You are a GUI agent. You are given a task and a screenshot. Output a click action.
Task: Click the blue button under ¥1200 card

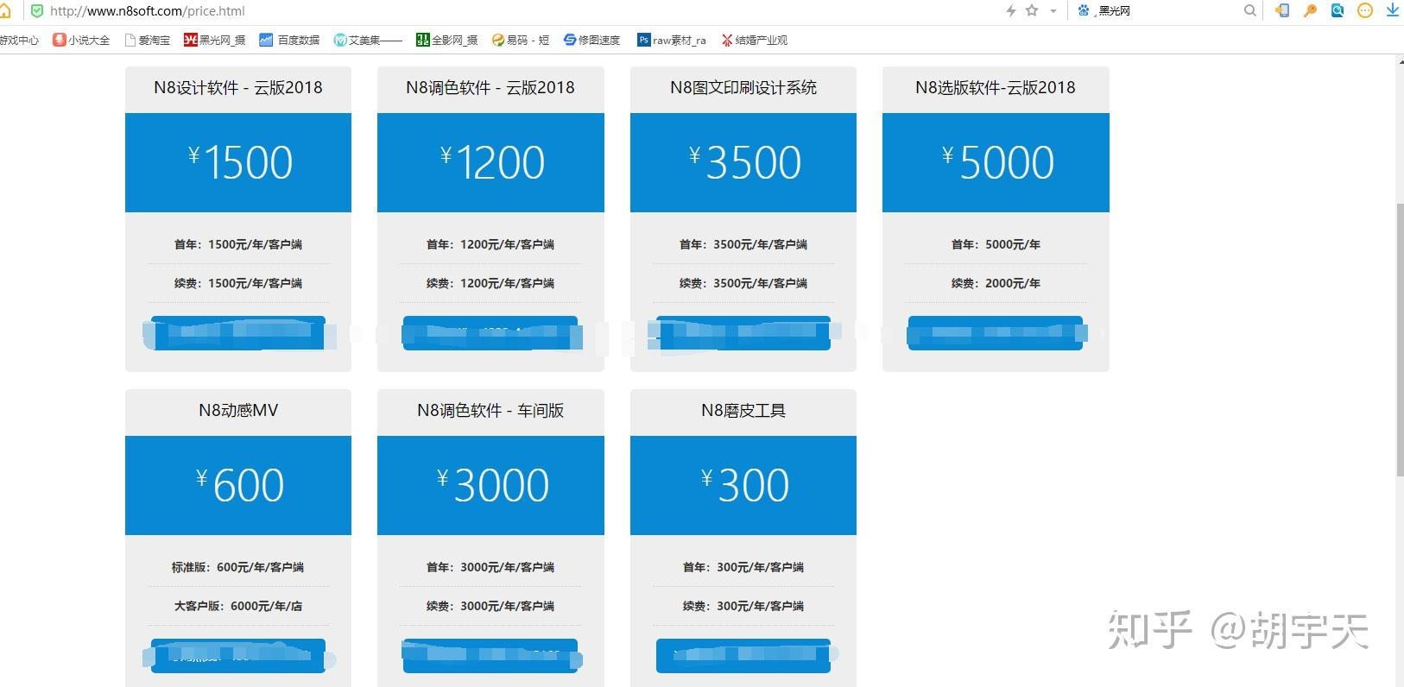pos(490,333)
